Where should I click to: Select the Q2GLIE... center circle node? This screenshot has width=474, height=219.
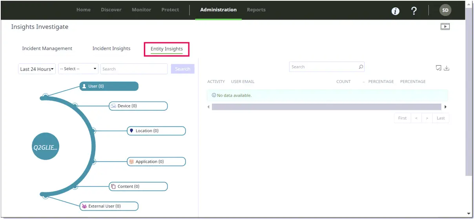tap(46, 147)
